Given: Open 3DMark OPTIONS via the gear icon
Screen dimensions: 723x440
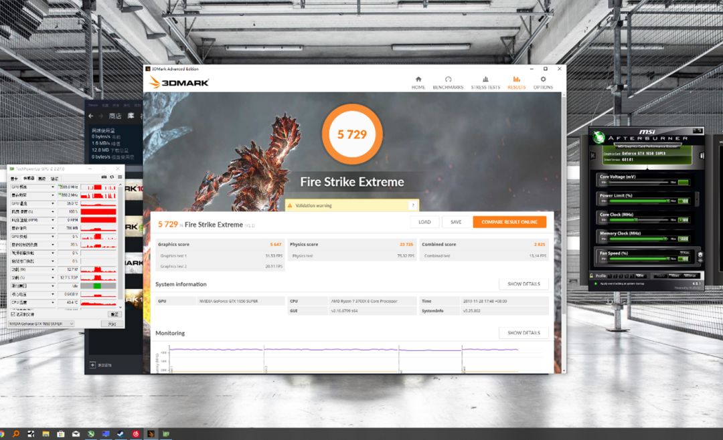Looking at the screenshot, I should click(x=543, y=82).
